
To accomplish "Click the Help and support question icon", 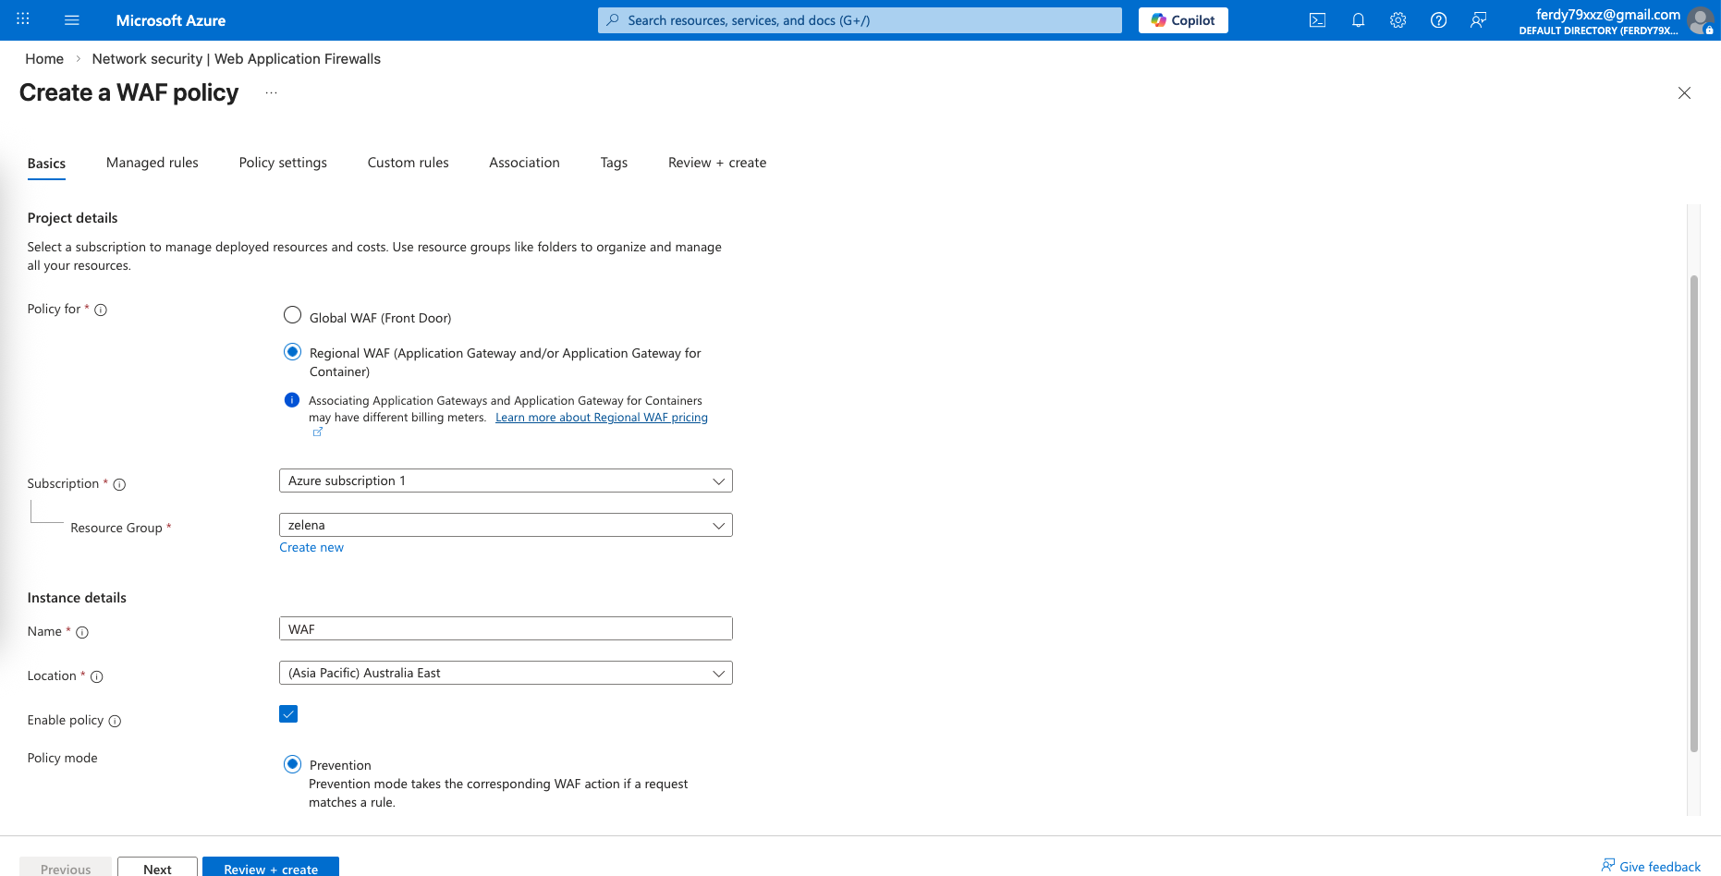I will pyautogui.click(x=1438, y=20).
